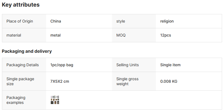The height and width of the screenshot is (111, 224).
Task: Select the Selling Units label
Action: pyautogui.click(x=128, y=65)
